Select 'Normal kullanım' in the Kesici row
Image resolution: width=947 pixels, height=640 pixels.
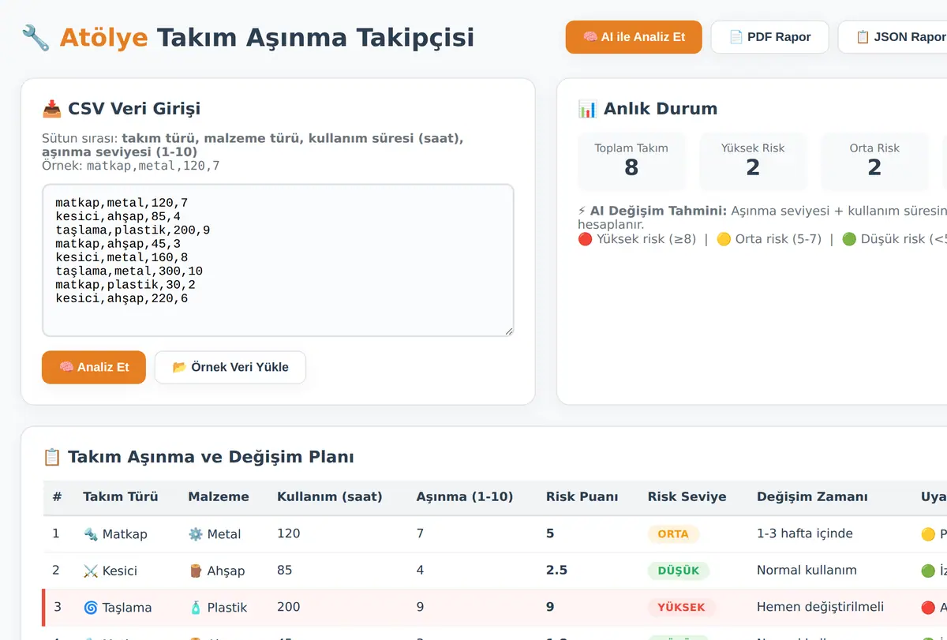tap(807, 570)
